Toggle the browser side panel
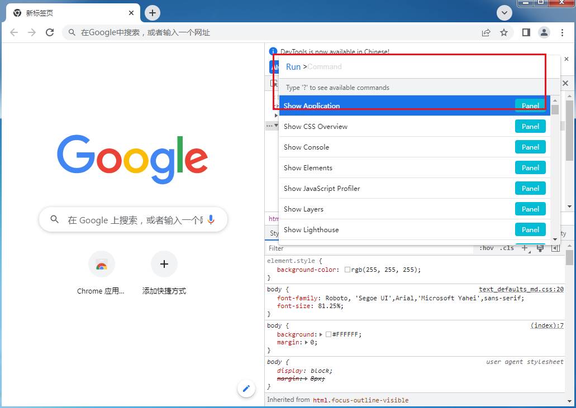The image size is (576, 408). 526,33
